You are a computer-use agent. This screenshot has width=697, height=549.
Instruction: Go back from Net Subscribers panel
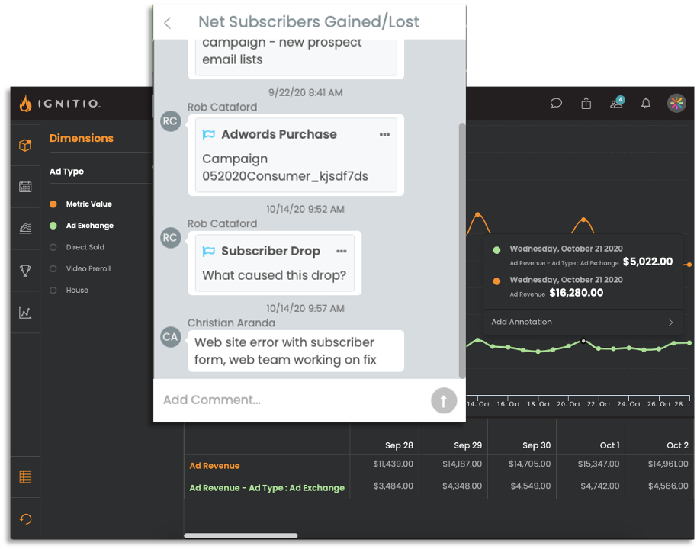pyautogui.click(x=168, y=23)
